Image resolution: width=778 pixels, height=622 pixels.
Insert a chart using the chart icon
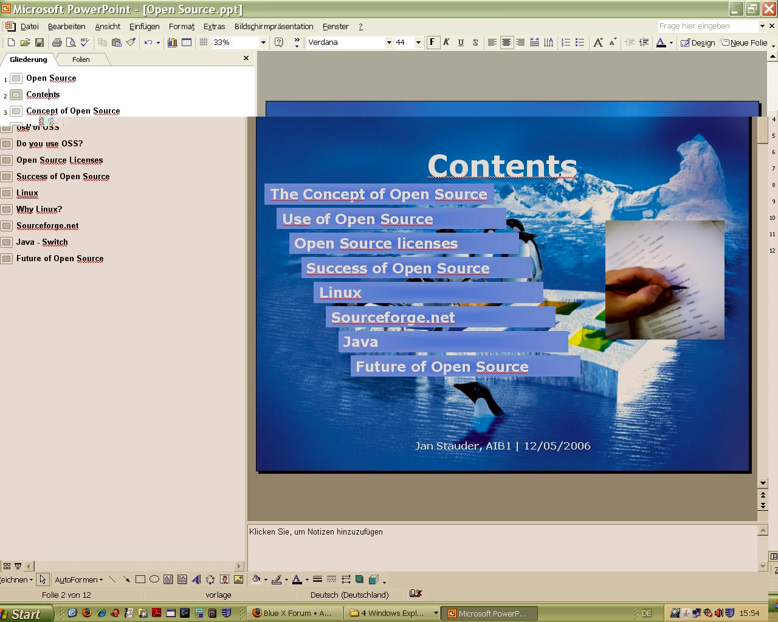click(172, 43)
